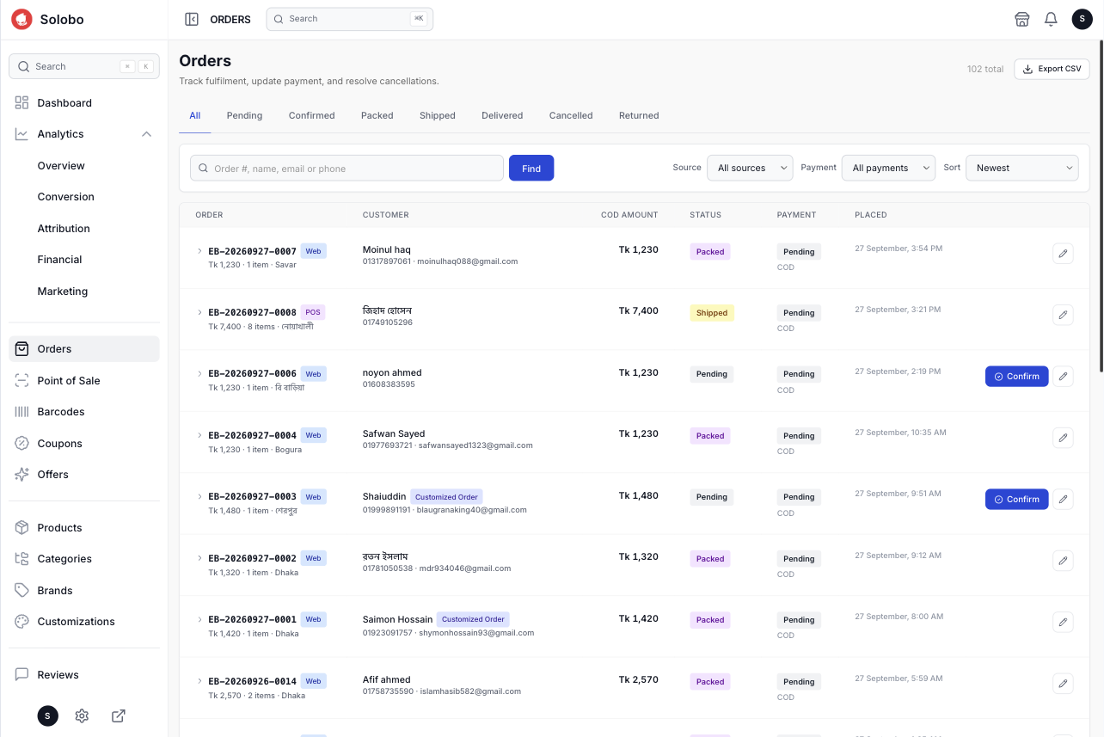Collapse the sidebar panel toggle icon
The image size is (1104, 737).
(192, 19)
